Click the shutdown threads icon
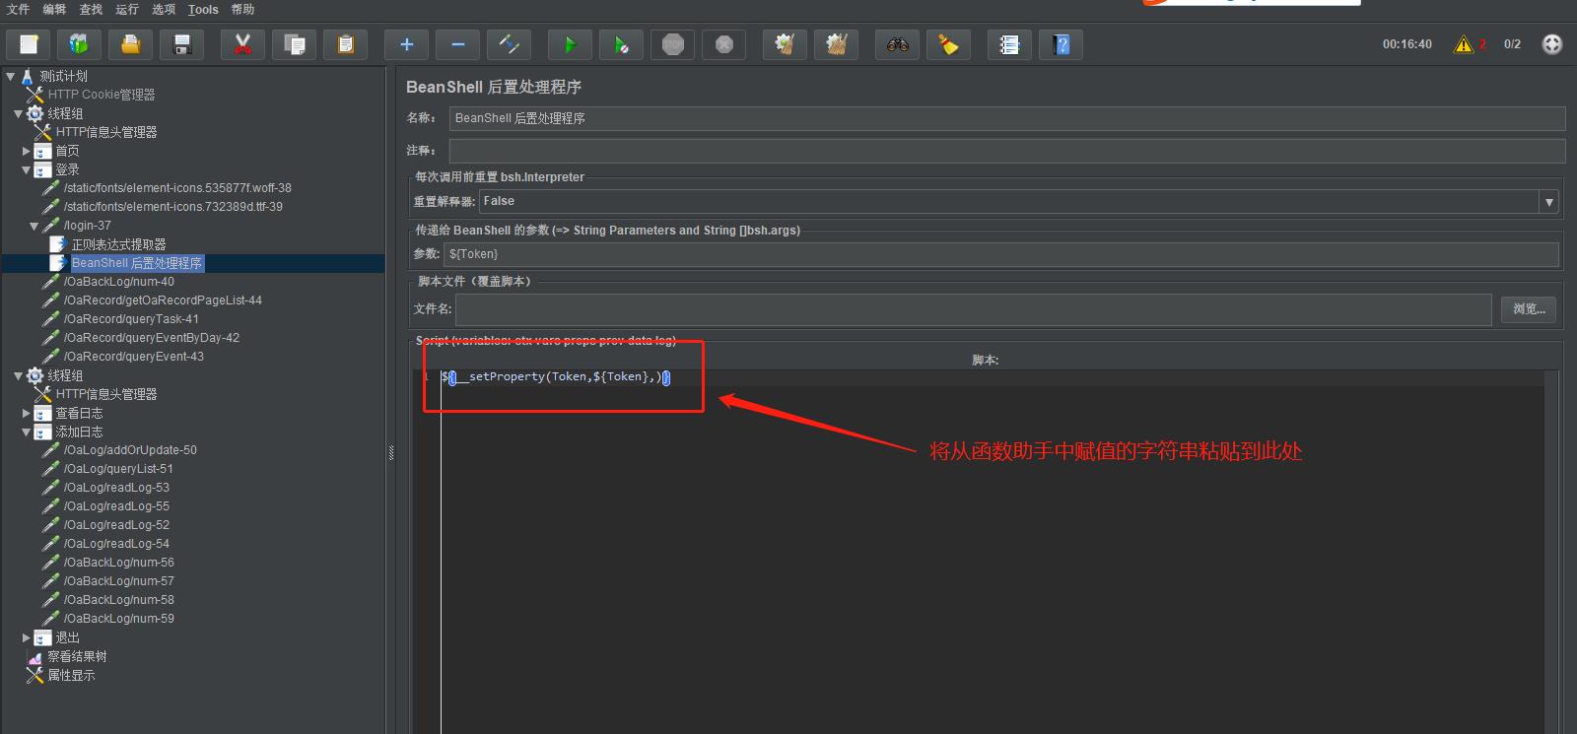1577x734 pixels. (x=724, y=44)
